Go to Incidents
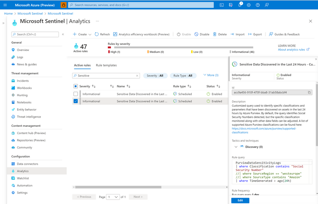 [23, 81]
